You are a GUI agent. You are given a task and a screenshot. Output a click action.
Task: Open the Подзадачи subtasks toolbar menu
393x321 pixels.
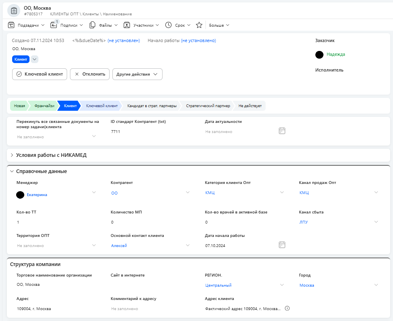point(26,25)
